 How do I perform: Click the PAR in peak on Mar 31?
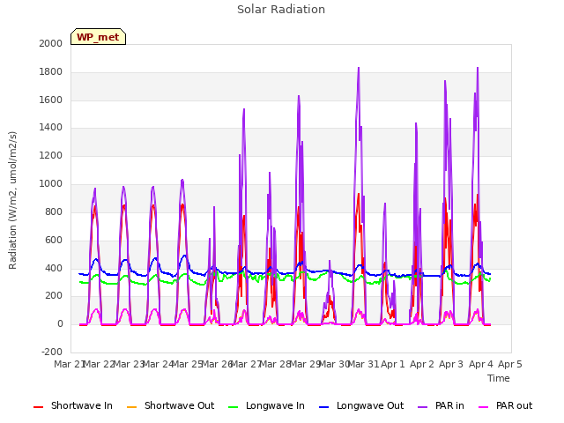(x=359, y=68)
